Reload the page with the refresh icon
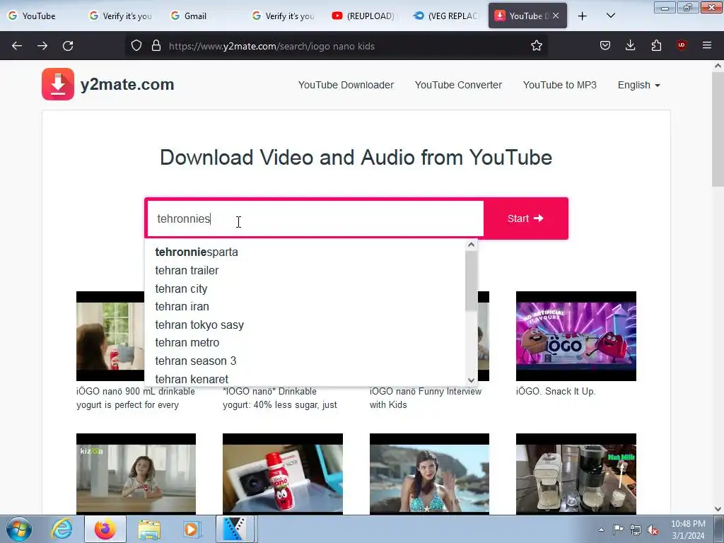 pyautogui.click(x=68, y=46)
